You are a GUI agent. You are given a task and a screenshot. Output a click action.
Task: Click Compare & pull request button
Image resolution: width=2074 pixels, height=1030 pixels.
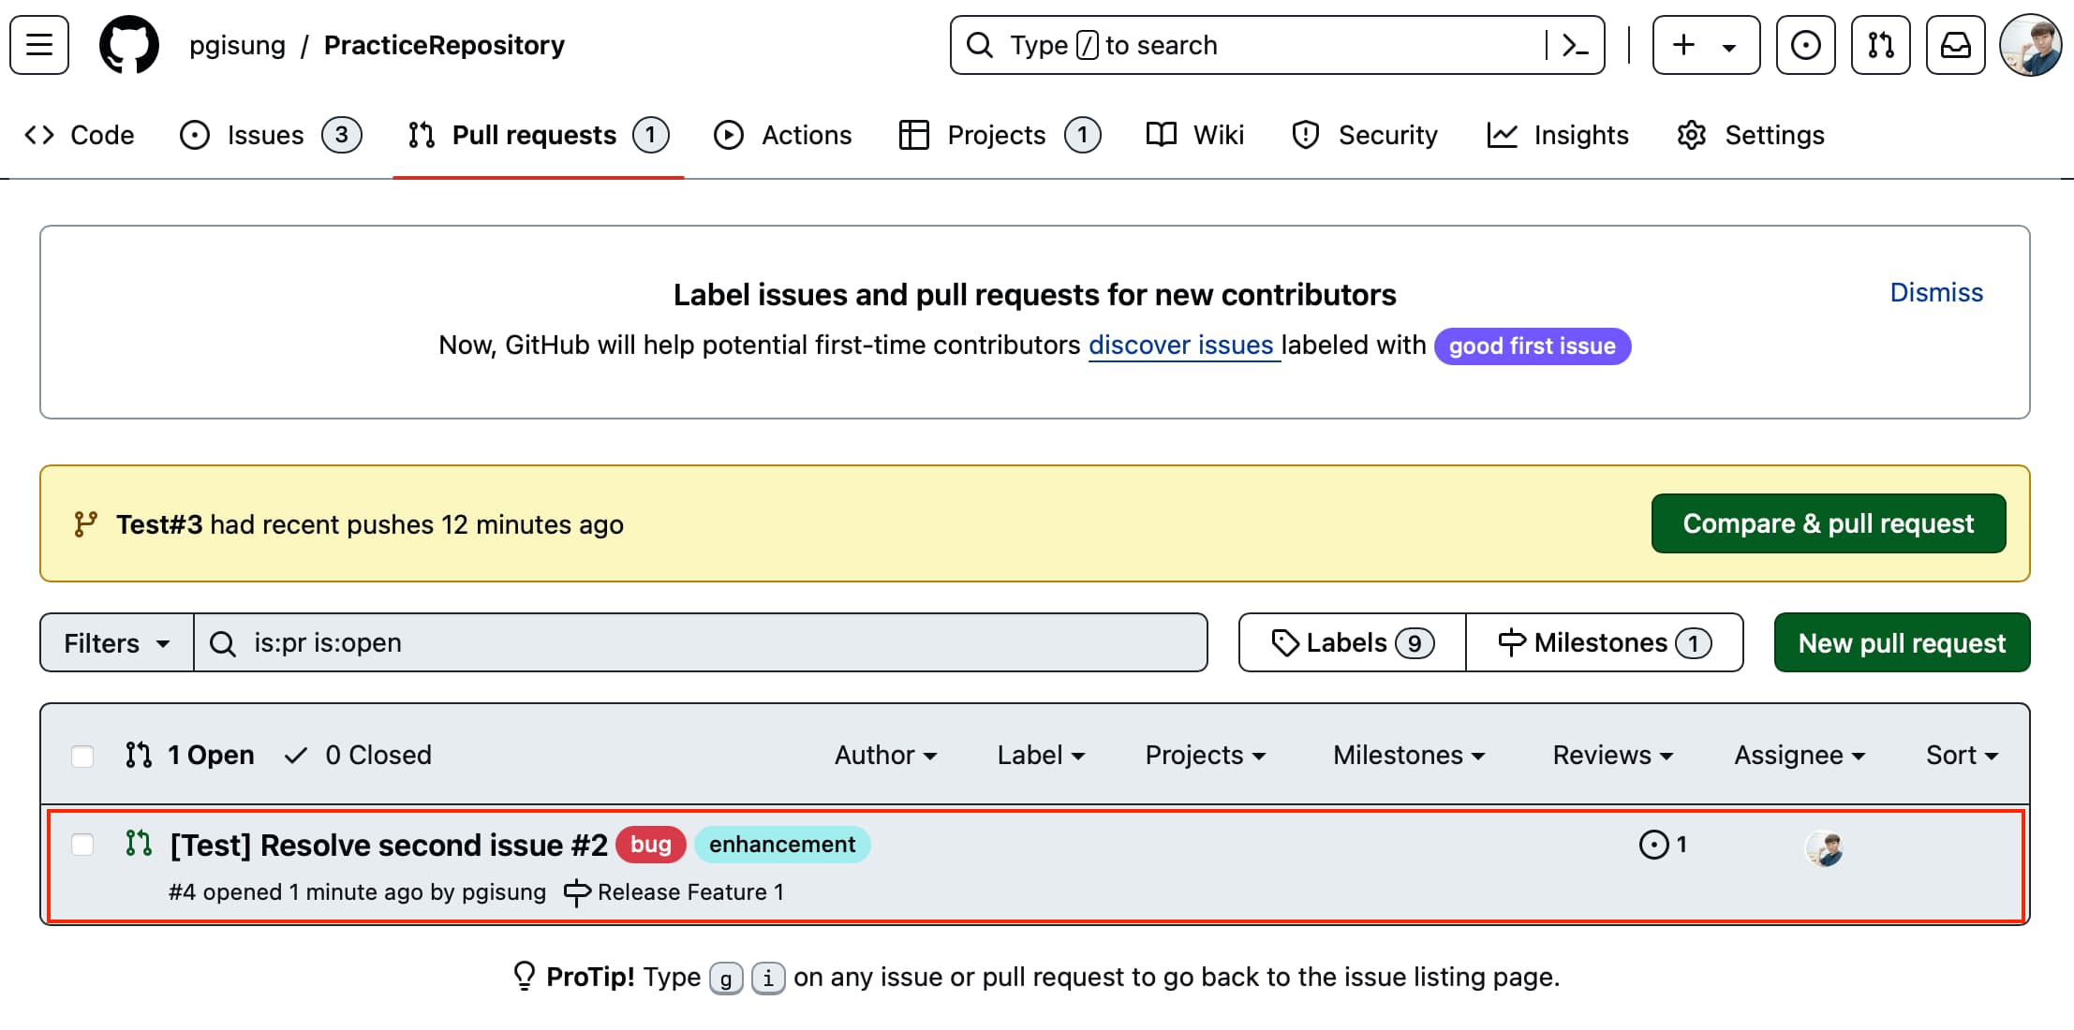(1829, 523)
